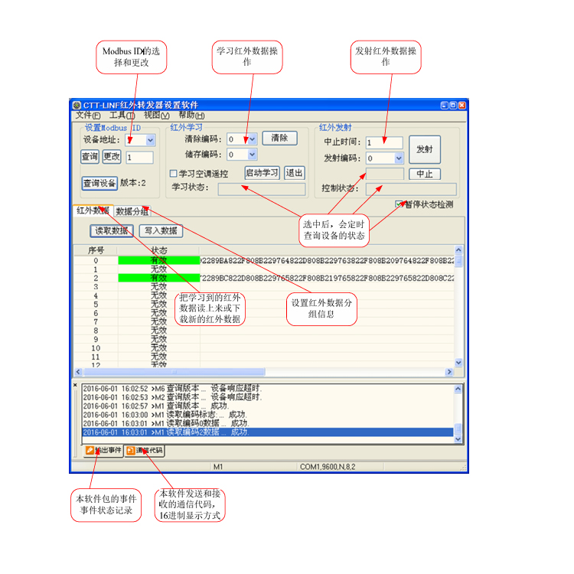Expand the 发射编码 dropdown
The width and height of the screenshot is (574, 574).
[x=398, y=158]
